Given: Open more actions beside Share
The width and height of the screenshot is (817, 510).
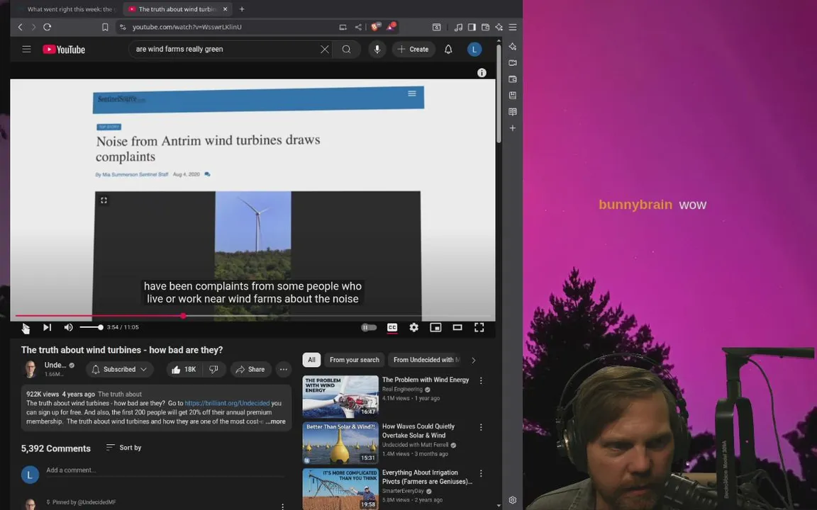Looking at the screenshot, I should click(x=284, y=370).
